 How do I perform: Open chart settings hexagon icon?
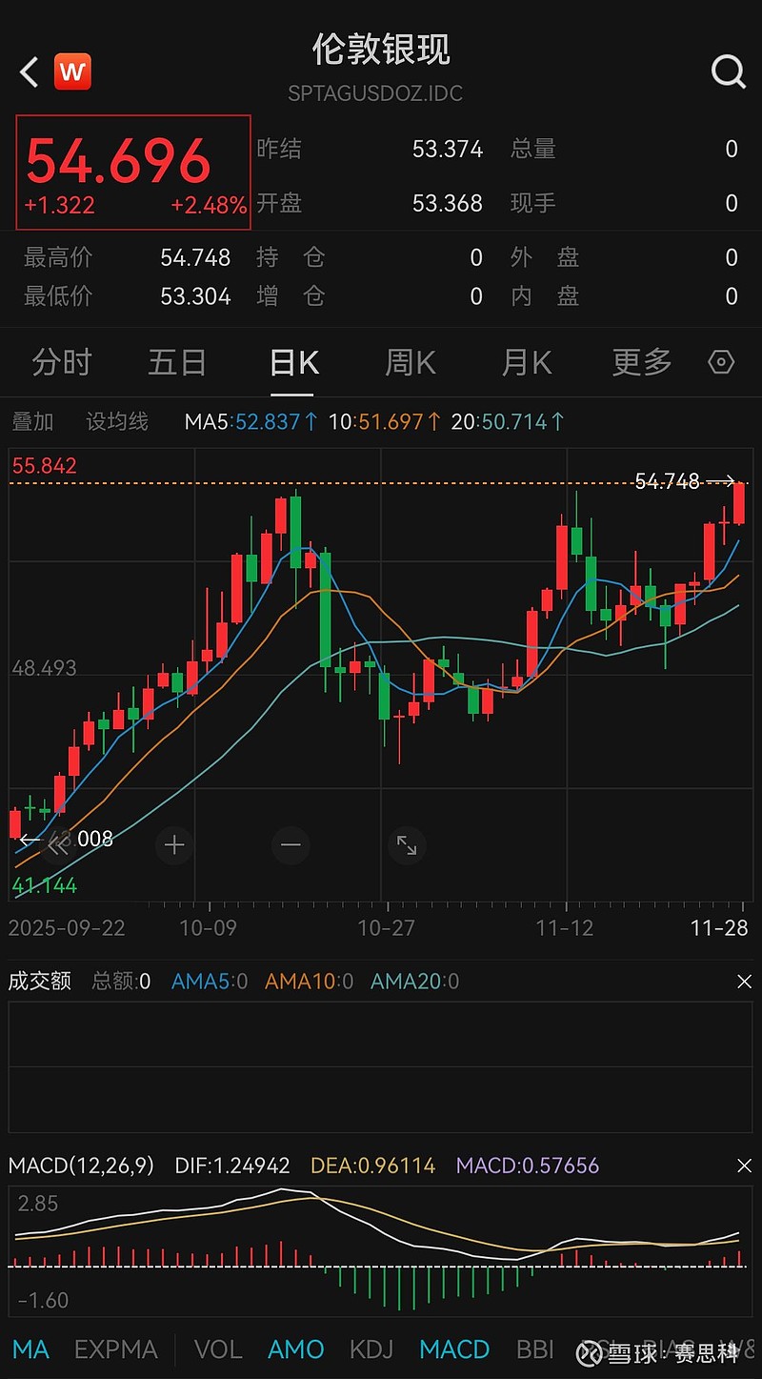721,363
